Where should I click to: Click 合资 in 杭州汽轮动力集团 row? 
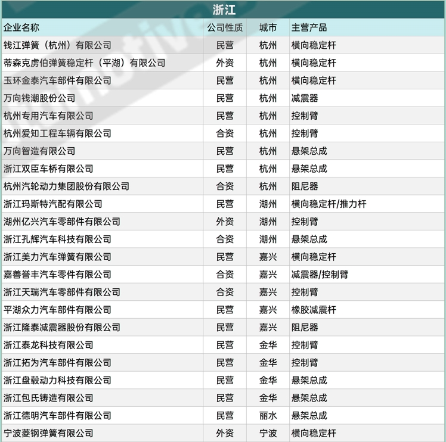tap(225, 186)
